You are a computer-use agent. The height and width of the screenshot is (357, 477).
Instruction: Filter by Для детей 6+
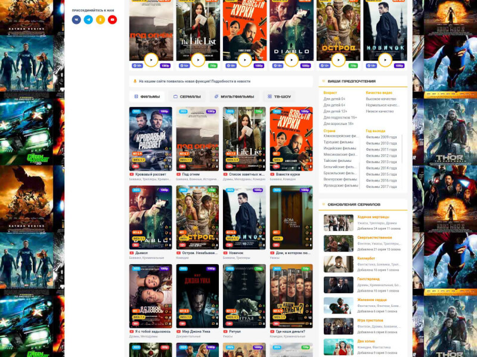point(334,105)
